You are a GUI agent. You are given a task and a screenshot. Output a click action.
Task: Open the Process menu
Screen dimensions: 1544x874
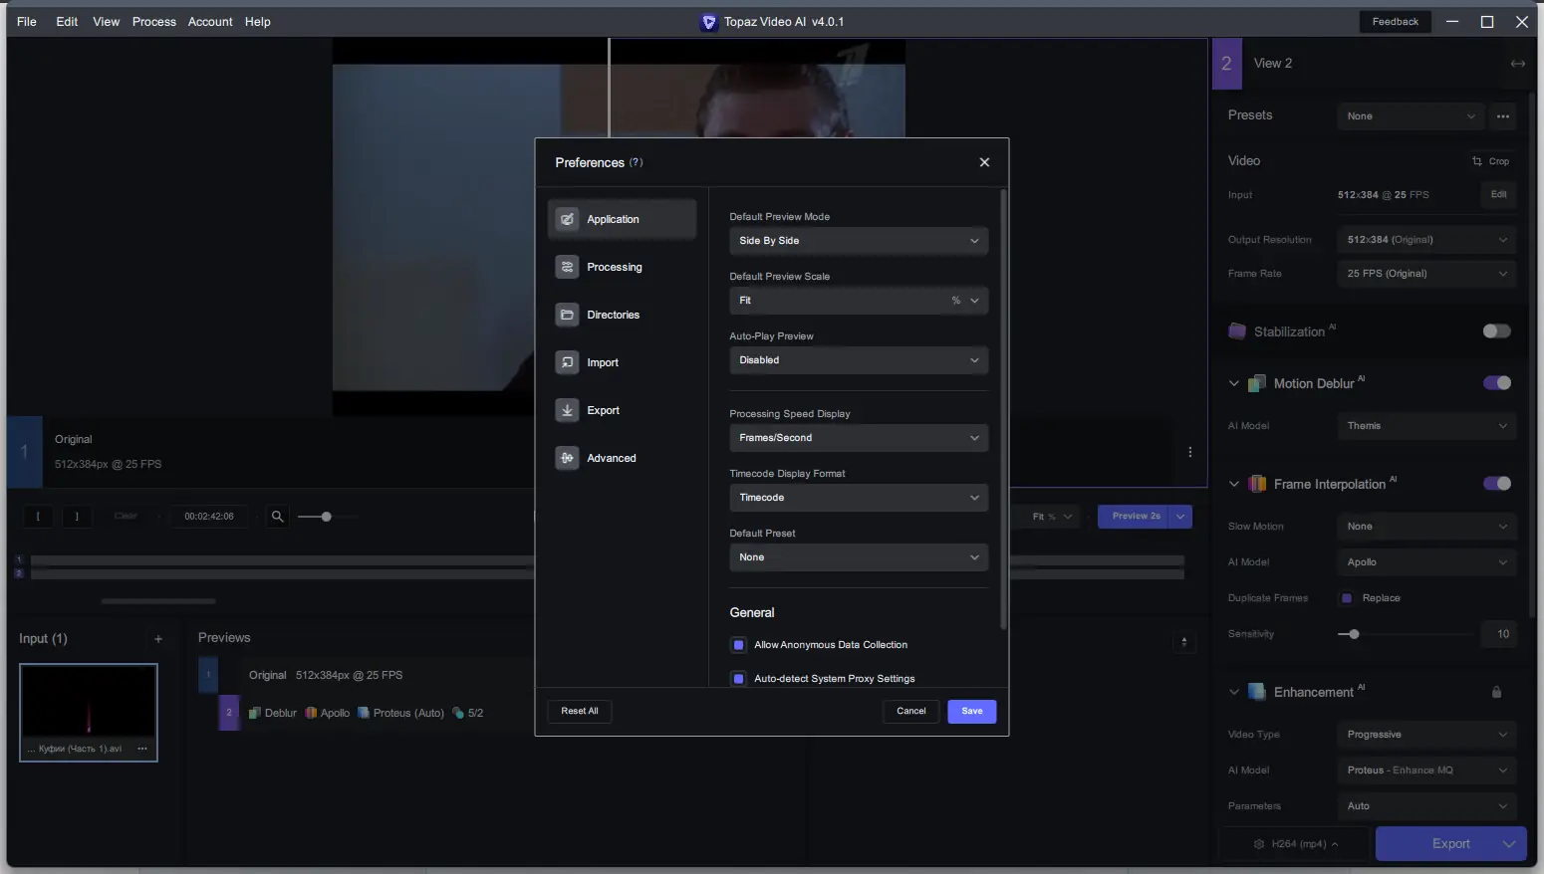point(154,22)
